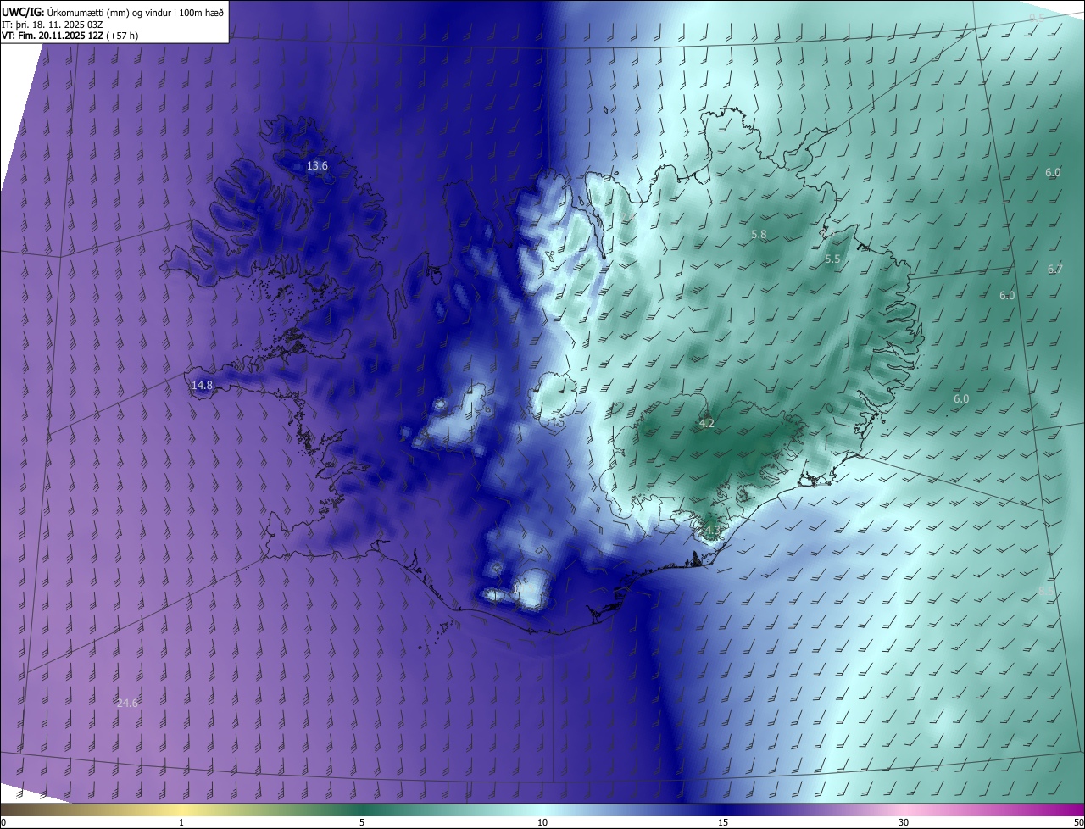Click the 13.6 value label on the map
This screenshot has height=829, width=1085.
click(x=317, y=166)
